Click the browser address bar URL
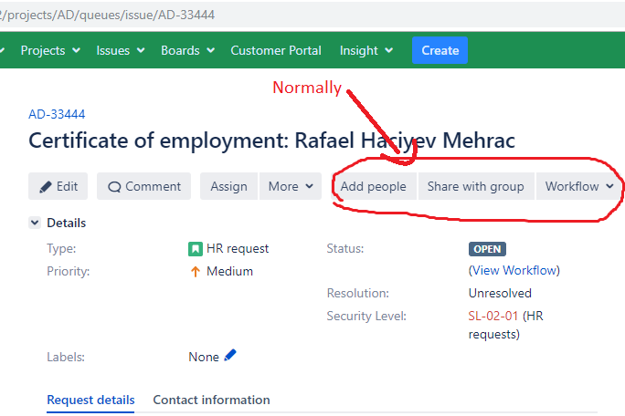Image resolution: width=625 pixels, height=416 pixels. point(108,15)
